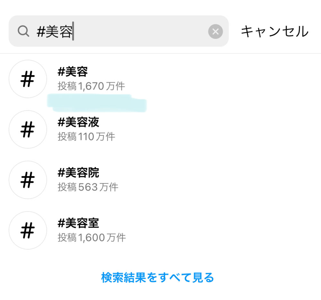Tap the hash icon beside #美容液
Viewport: 321px width, 300px height.
click(x=28, y=129)
